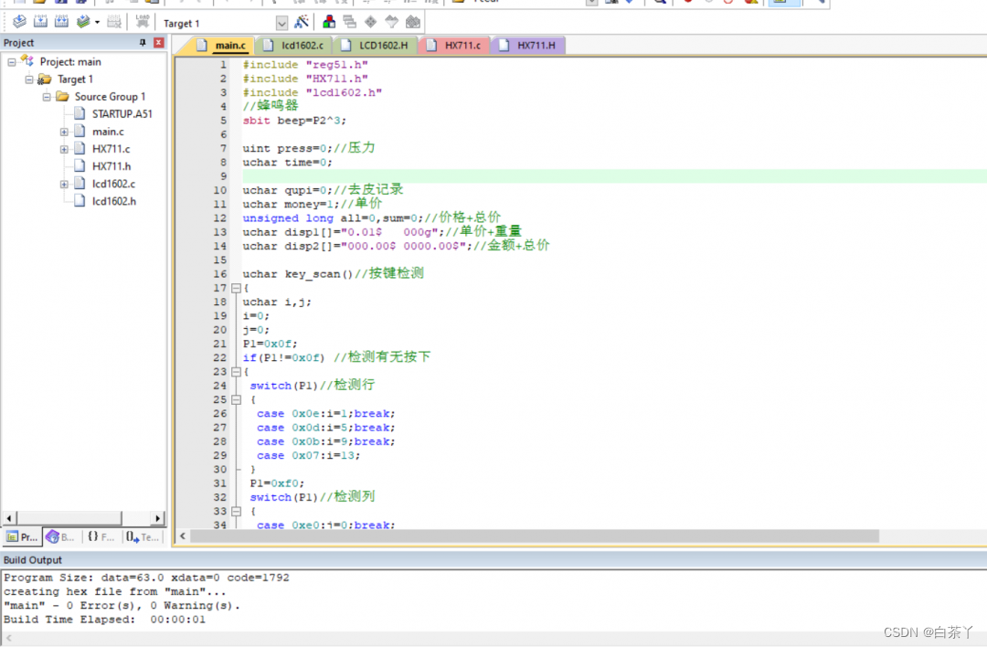Collapse the Source Group 1 folder
The width and height of the screenshot is (987, 647).
pos(47,97)
